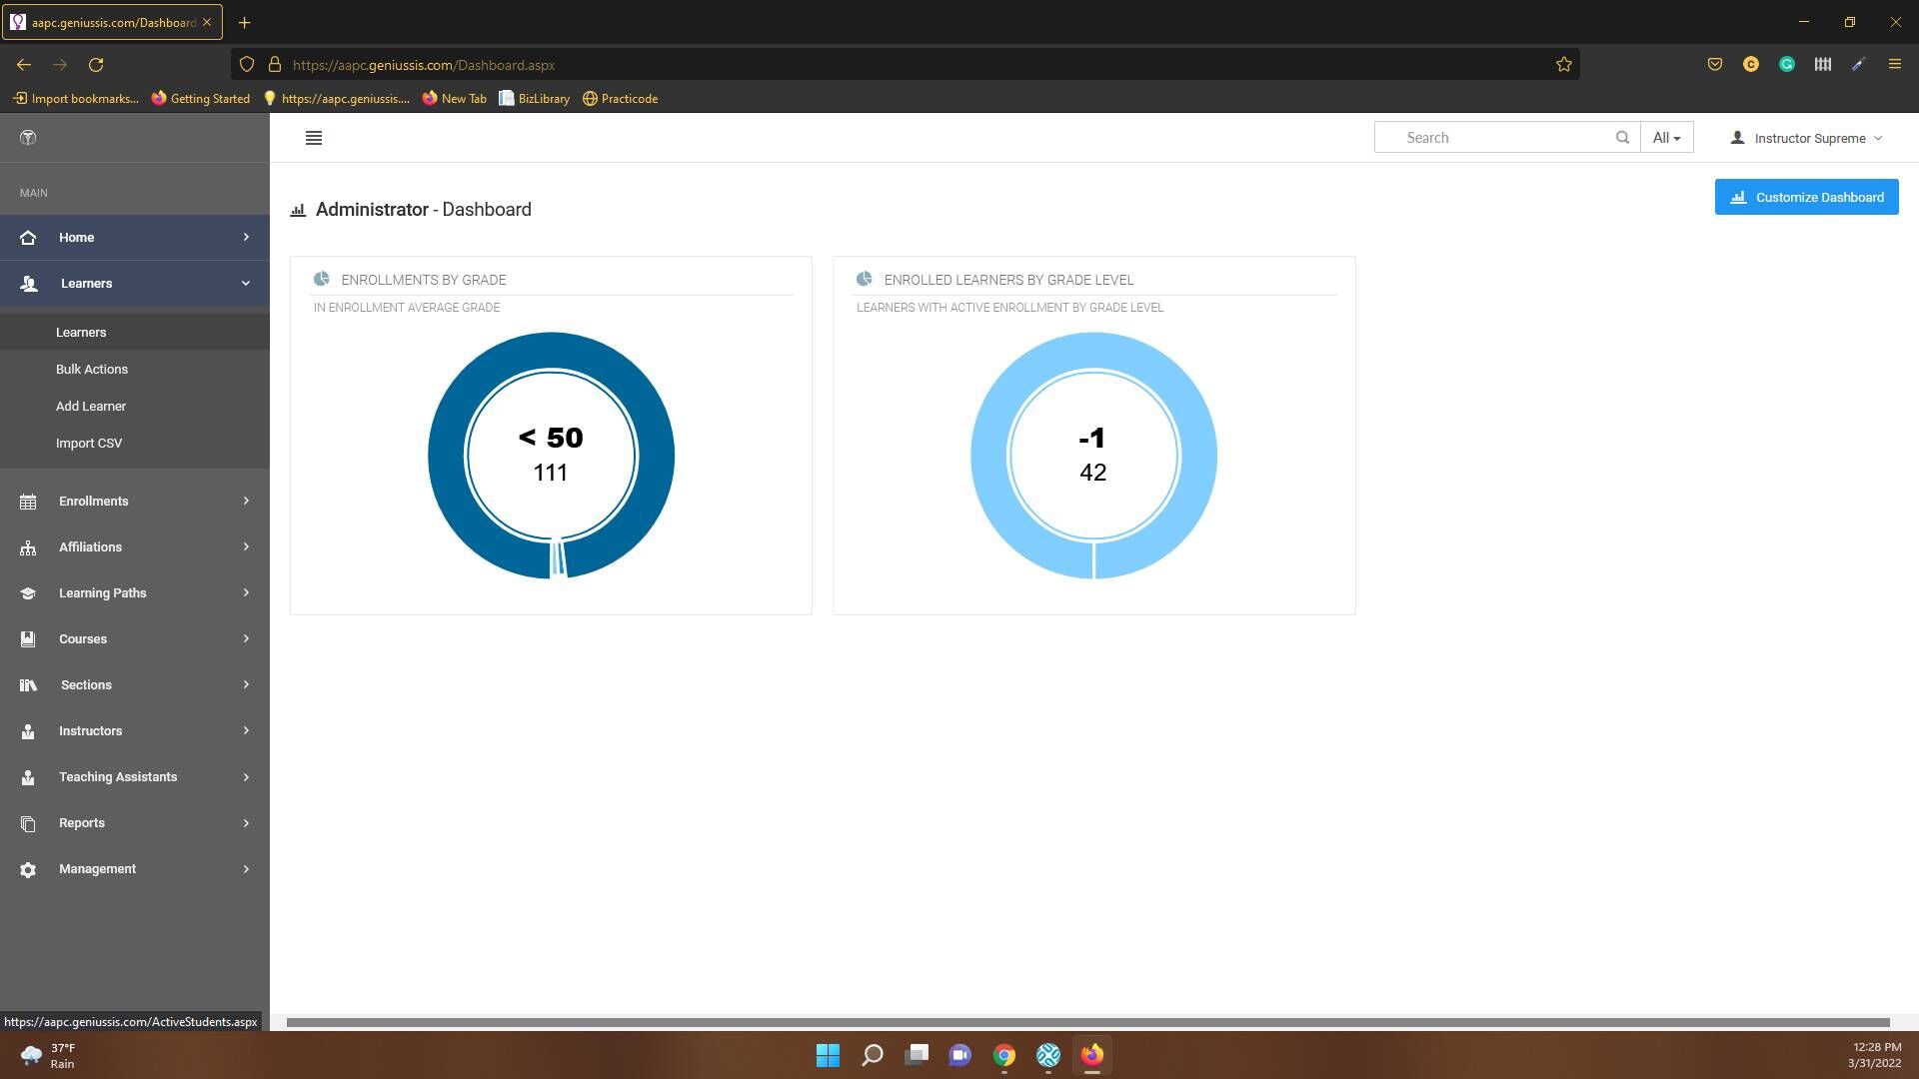Click the search magnifier icon

tap(1622, 138)
